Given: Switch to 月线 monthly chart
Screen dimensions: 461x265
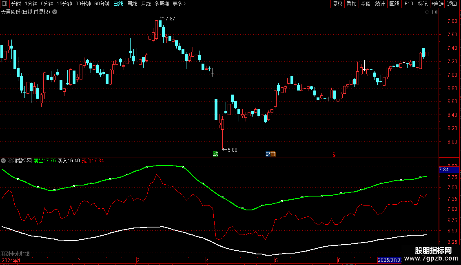Looking at the screenshot, I should point(146,4).
